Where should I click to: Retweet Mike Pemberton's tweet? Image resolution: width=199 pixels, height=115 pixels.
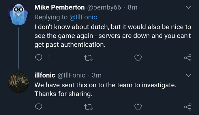[89, 58]
